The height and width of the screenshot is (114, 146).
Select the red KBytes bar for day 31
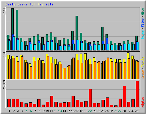click(x=137, y=94)
